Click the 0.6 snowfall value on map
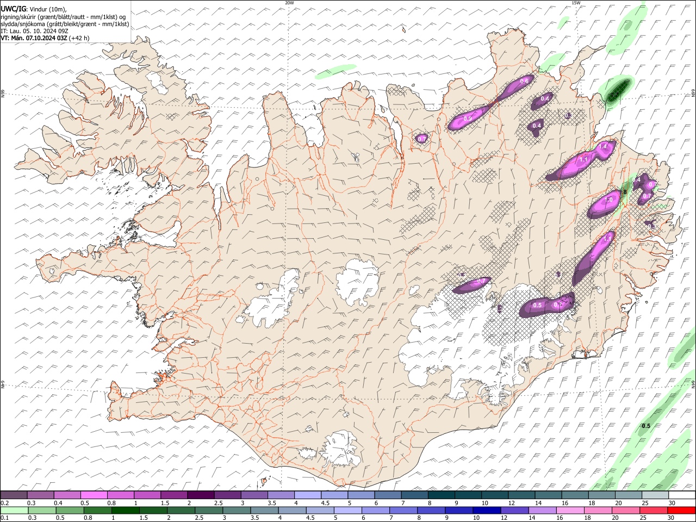 click(x=524, y=81)
